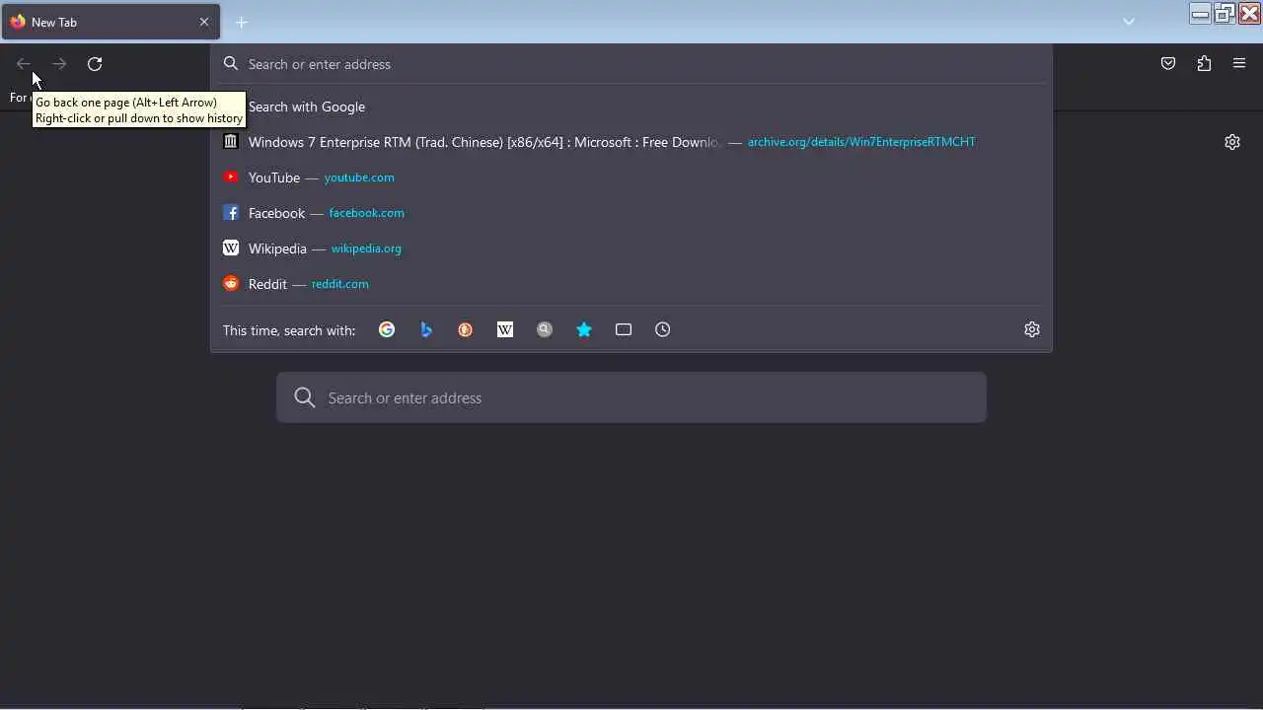Reload the current page
The height and width of the screenshot is (710, 1263).
(x=95, y=64)
